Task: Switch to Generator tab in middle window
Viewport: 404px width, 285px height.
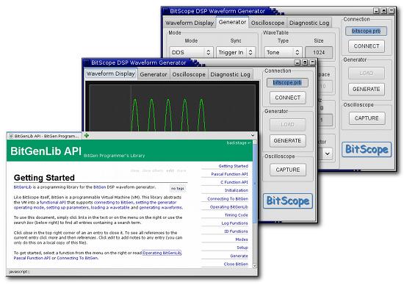Action: tap(154, 74)
